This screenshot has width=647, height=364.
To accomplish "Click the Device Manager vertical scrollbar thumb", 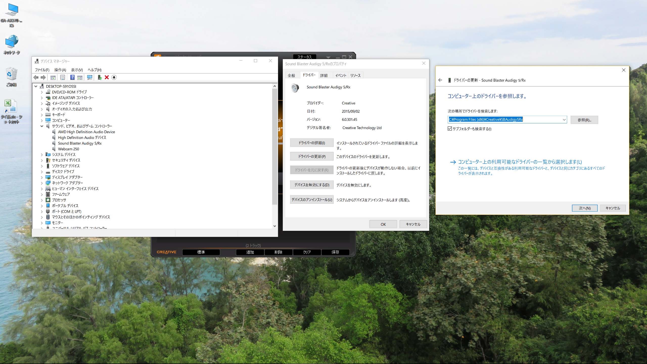I will click(275, 147).
